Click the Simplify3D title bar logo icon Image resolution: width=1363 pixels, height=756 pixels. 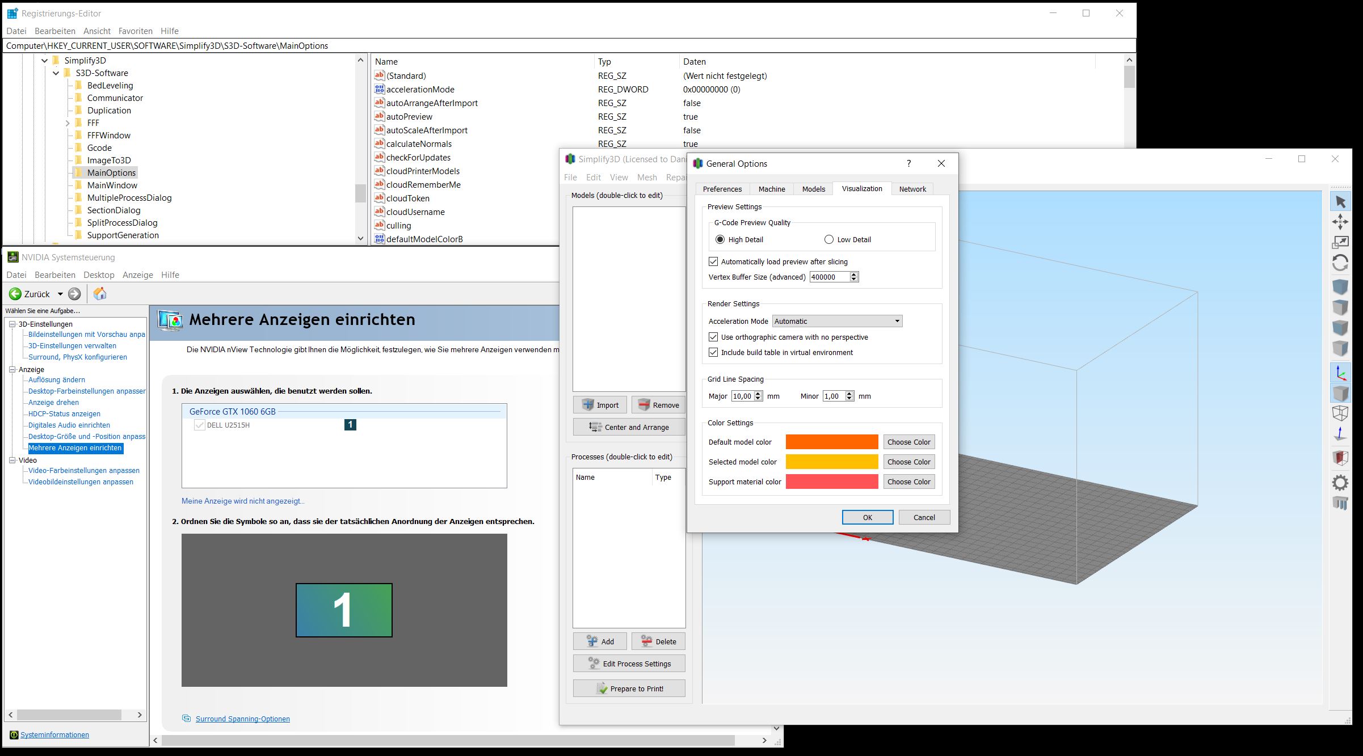[x=570, y=159]
